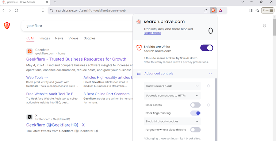
Task: Go back to the previous page
Action: (3, 10)
